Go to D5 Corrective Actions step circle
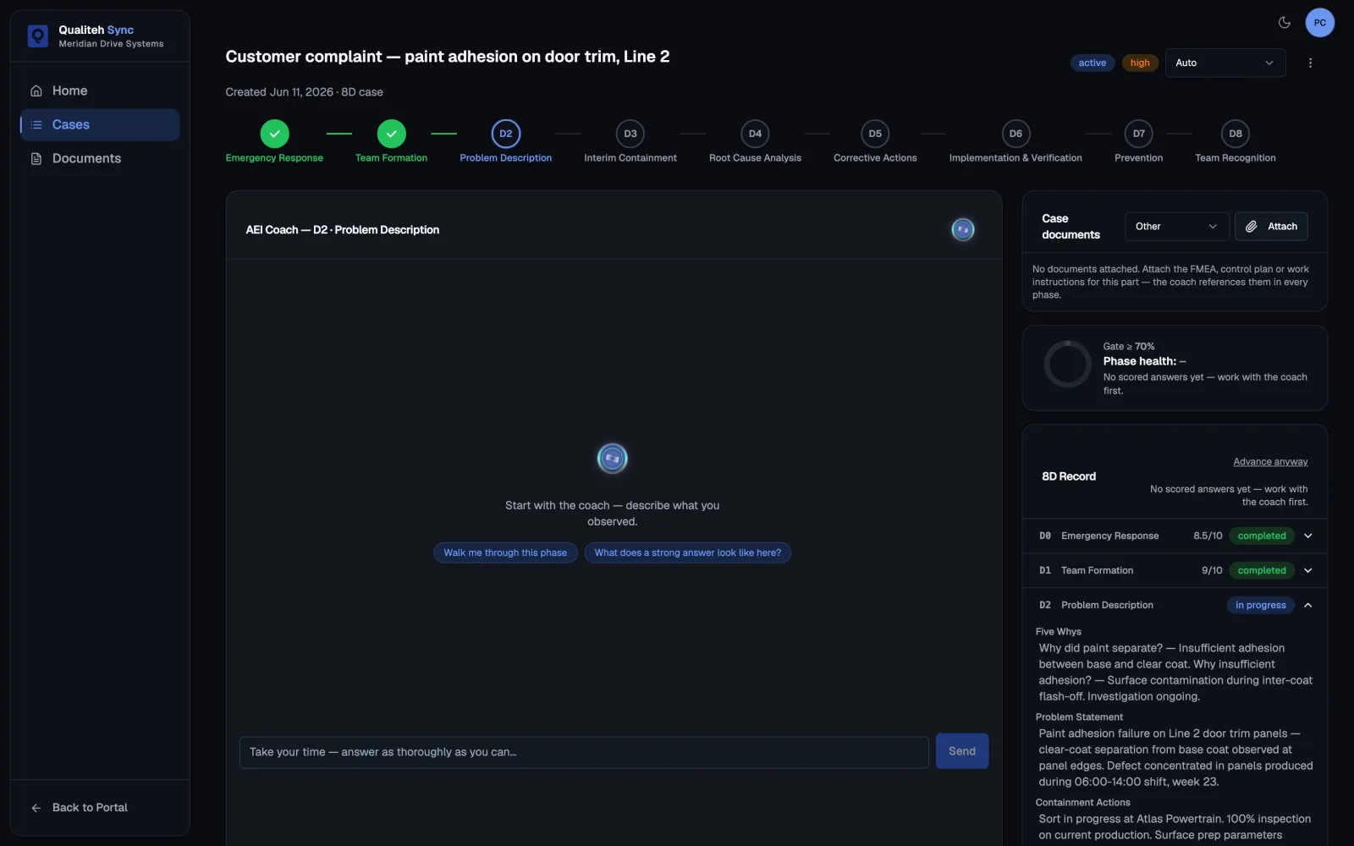Image resolution: width=1354 pixels, height=846 pixels. coord(875,134)
